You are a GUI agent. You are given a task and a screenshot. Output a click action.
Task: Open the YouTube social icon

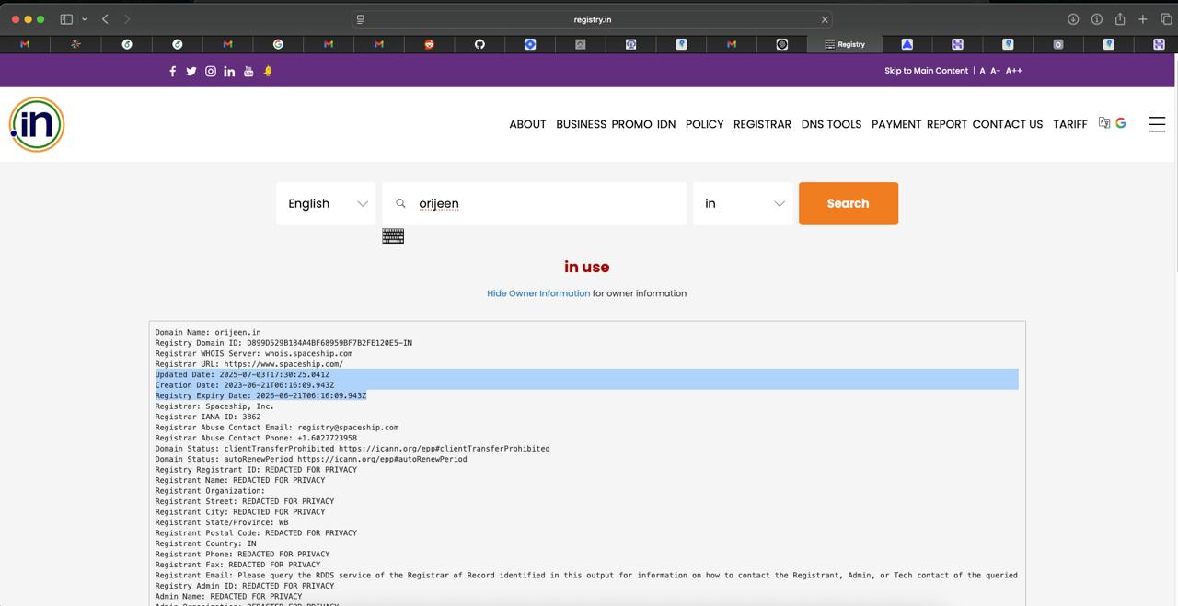click(x=248, y=71)
